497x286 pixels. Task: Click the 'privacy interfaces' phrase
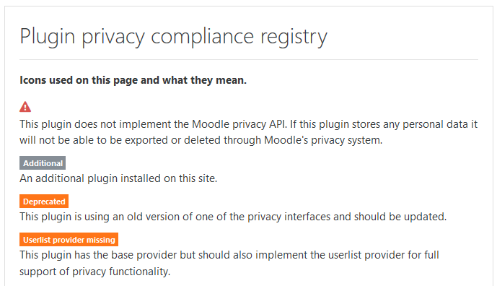tap(289, 217)
